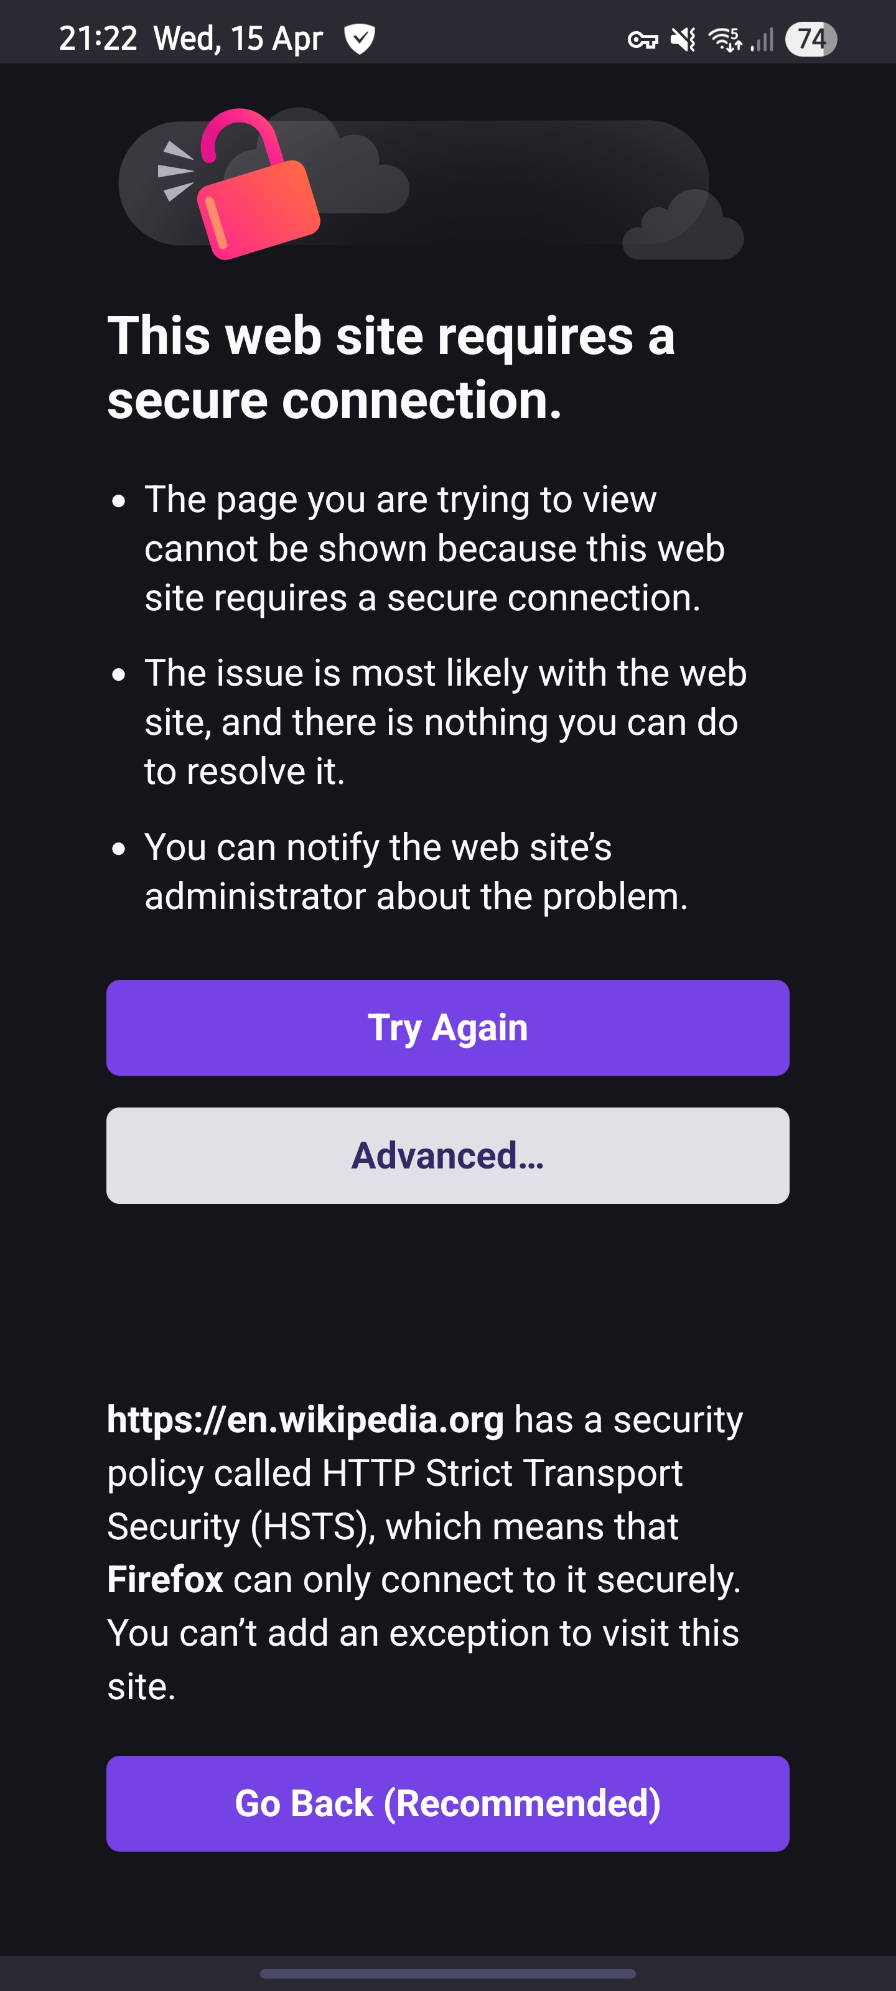The image size is (896, 1991).
Task: Tap the small cloud right of illustration
Action: [683, 229]
